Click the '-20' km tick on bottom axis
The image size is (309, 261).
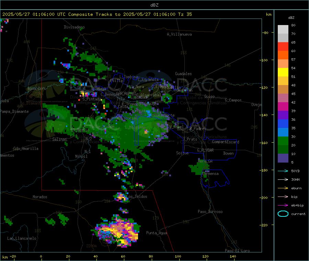(13, 256)
